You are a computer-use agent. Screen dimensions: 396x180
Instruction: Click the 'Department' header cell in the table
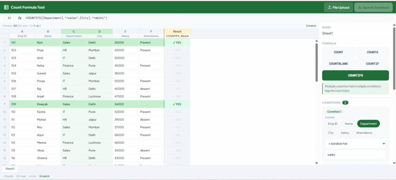[x=74, y=36]
